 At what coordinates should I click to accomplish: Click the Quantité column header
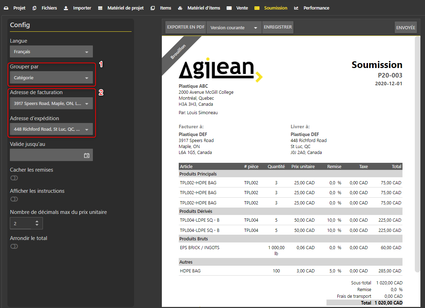[x=276, y=166]
